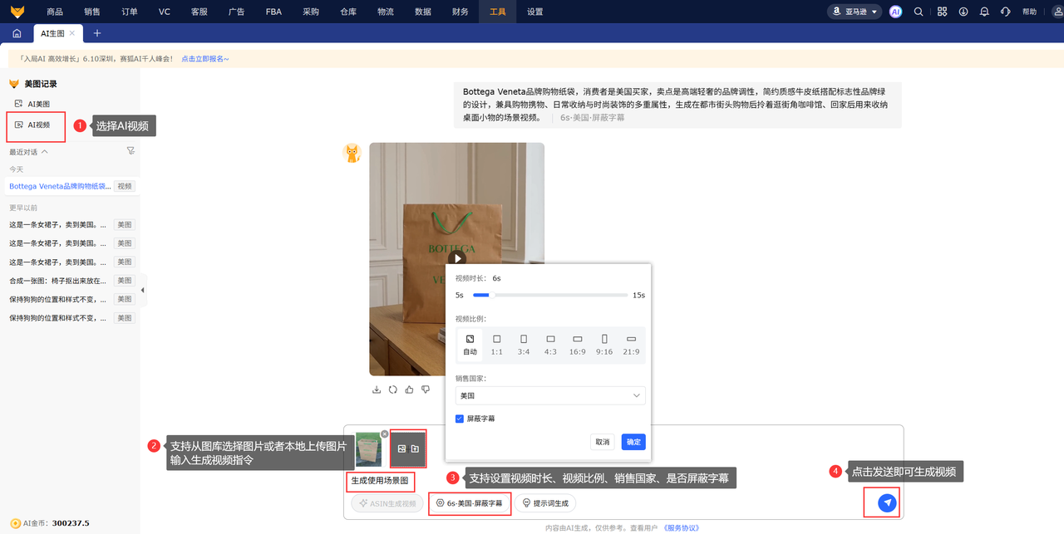Image resolution: width=1064 pixels, height=534 pixels.
Task: Select 16:9 video ratio
Action: coord(578,345)
